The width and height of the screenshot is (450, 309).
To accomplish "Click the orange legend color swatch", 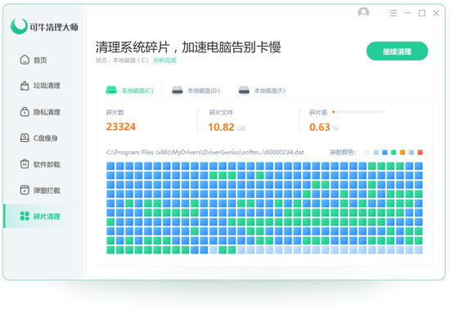I will tap(403, 152).
